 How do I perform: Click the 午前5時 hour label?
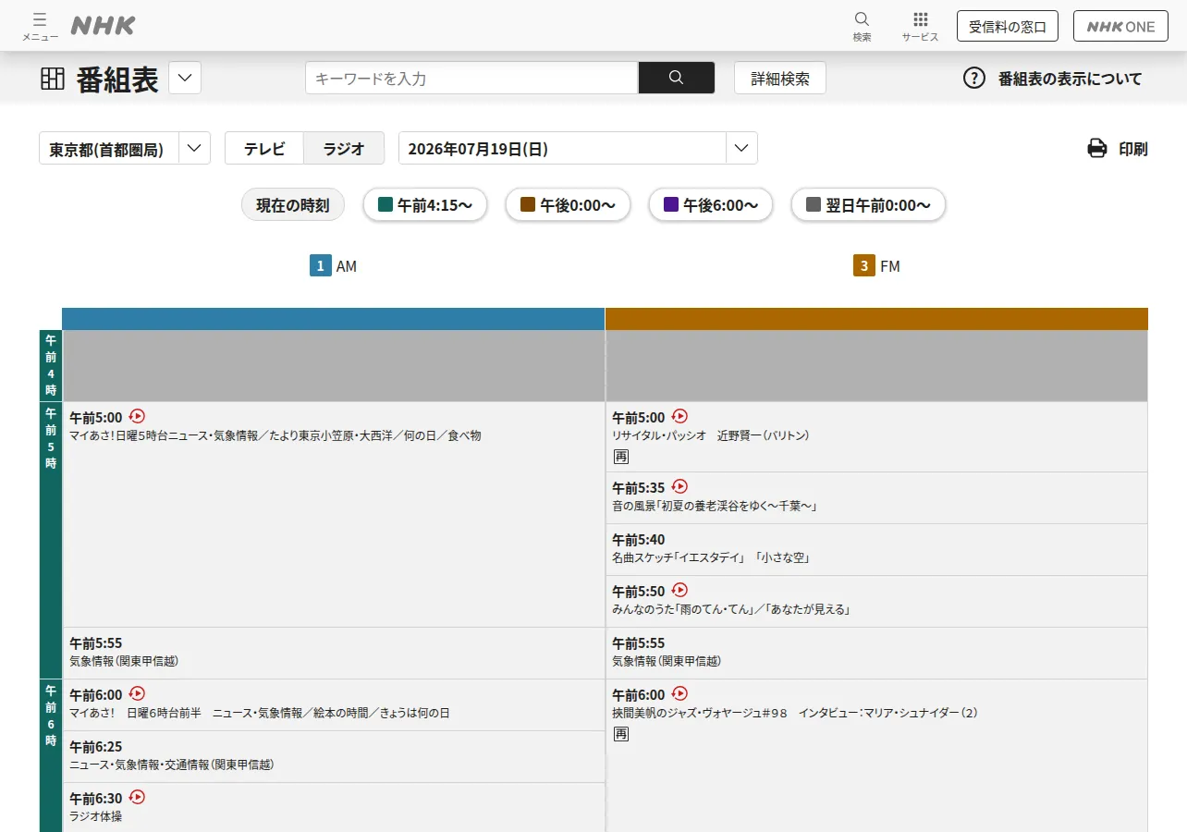pyautogui.click(x=51, y=540)
